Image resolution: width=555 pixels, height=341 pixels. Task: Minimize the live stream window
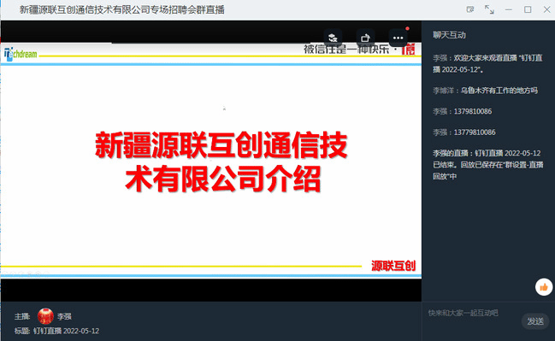pos(509,9)
